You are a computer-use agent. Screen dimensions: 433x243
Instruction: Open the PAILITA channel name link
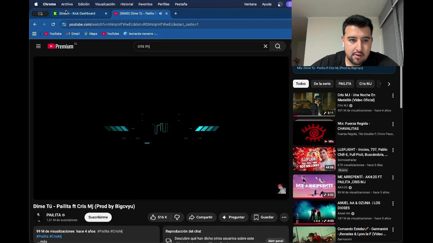coord(53,215)
